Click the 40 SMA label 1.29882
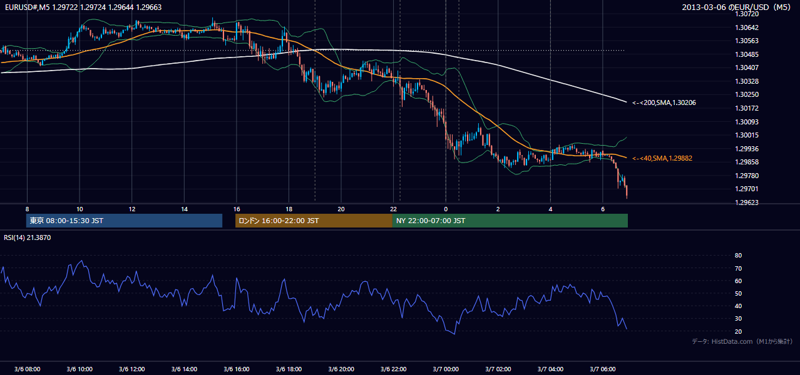Screen dimensions: 800x375 click(x=662, y=158)
